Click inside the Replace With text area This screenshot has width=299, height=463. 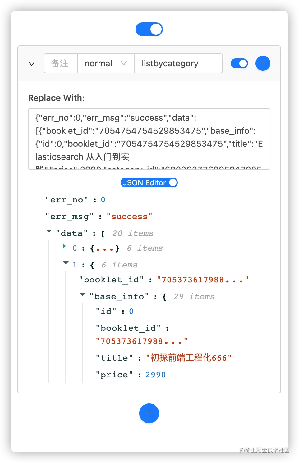click(149, 139)
